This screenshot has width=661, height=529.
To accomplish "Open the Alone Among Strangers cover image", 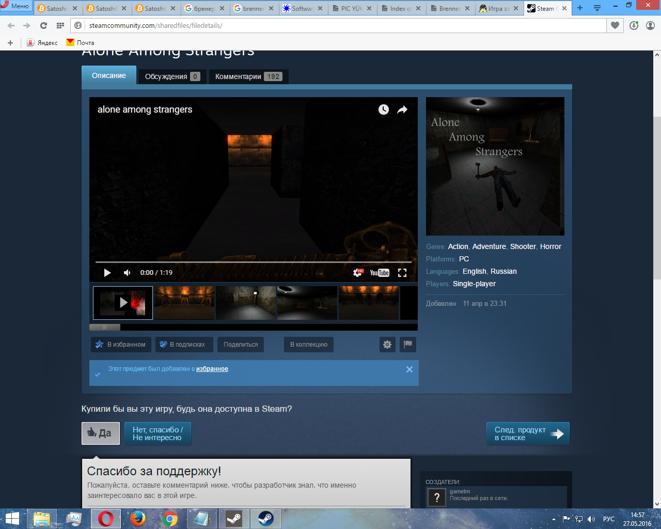I will click(x=495, y=166).
